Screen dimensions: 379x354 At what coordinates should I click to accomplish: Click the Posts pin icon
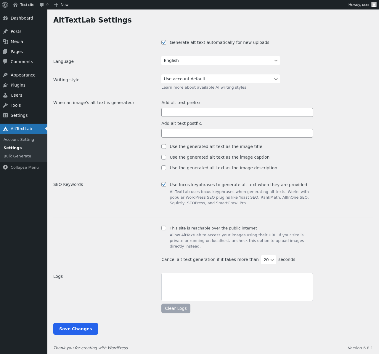point(5,31)
